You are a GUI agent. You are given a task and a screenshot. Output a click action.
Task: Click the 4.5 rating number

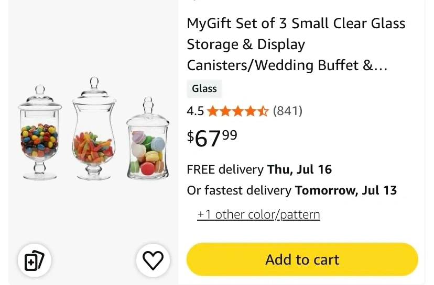point(195,111)
